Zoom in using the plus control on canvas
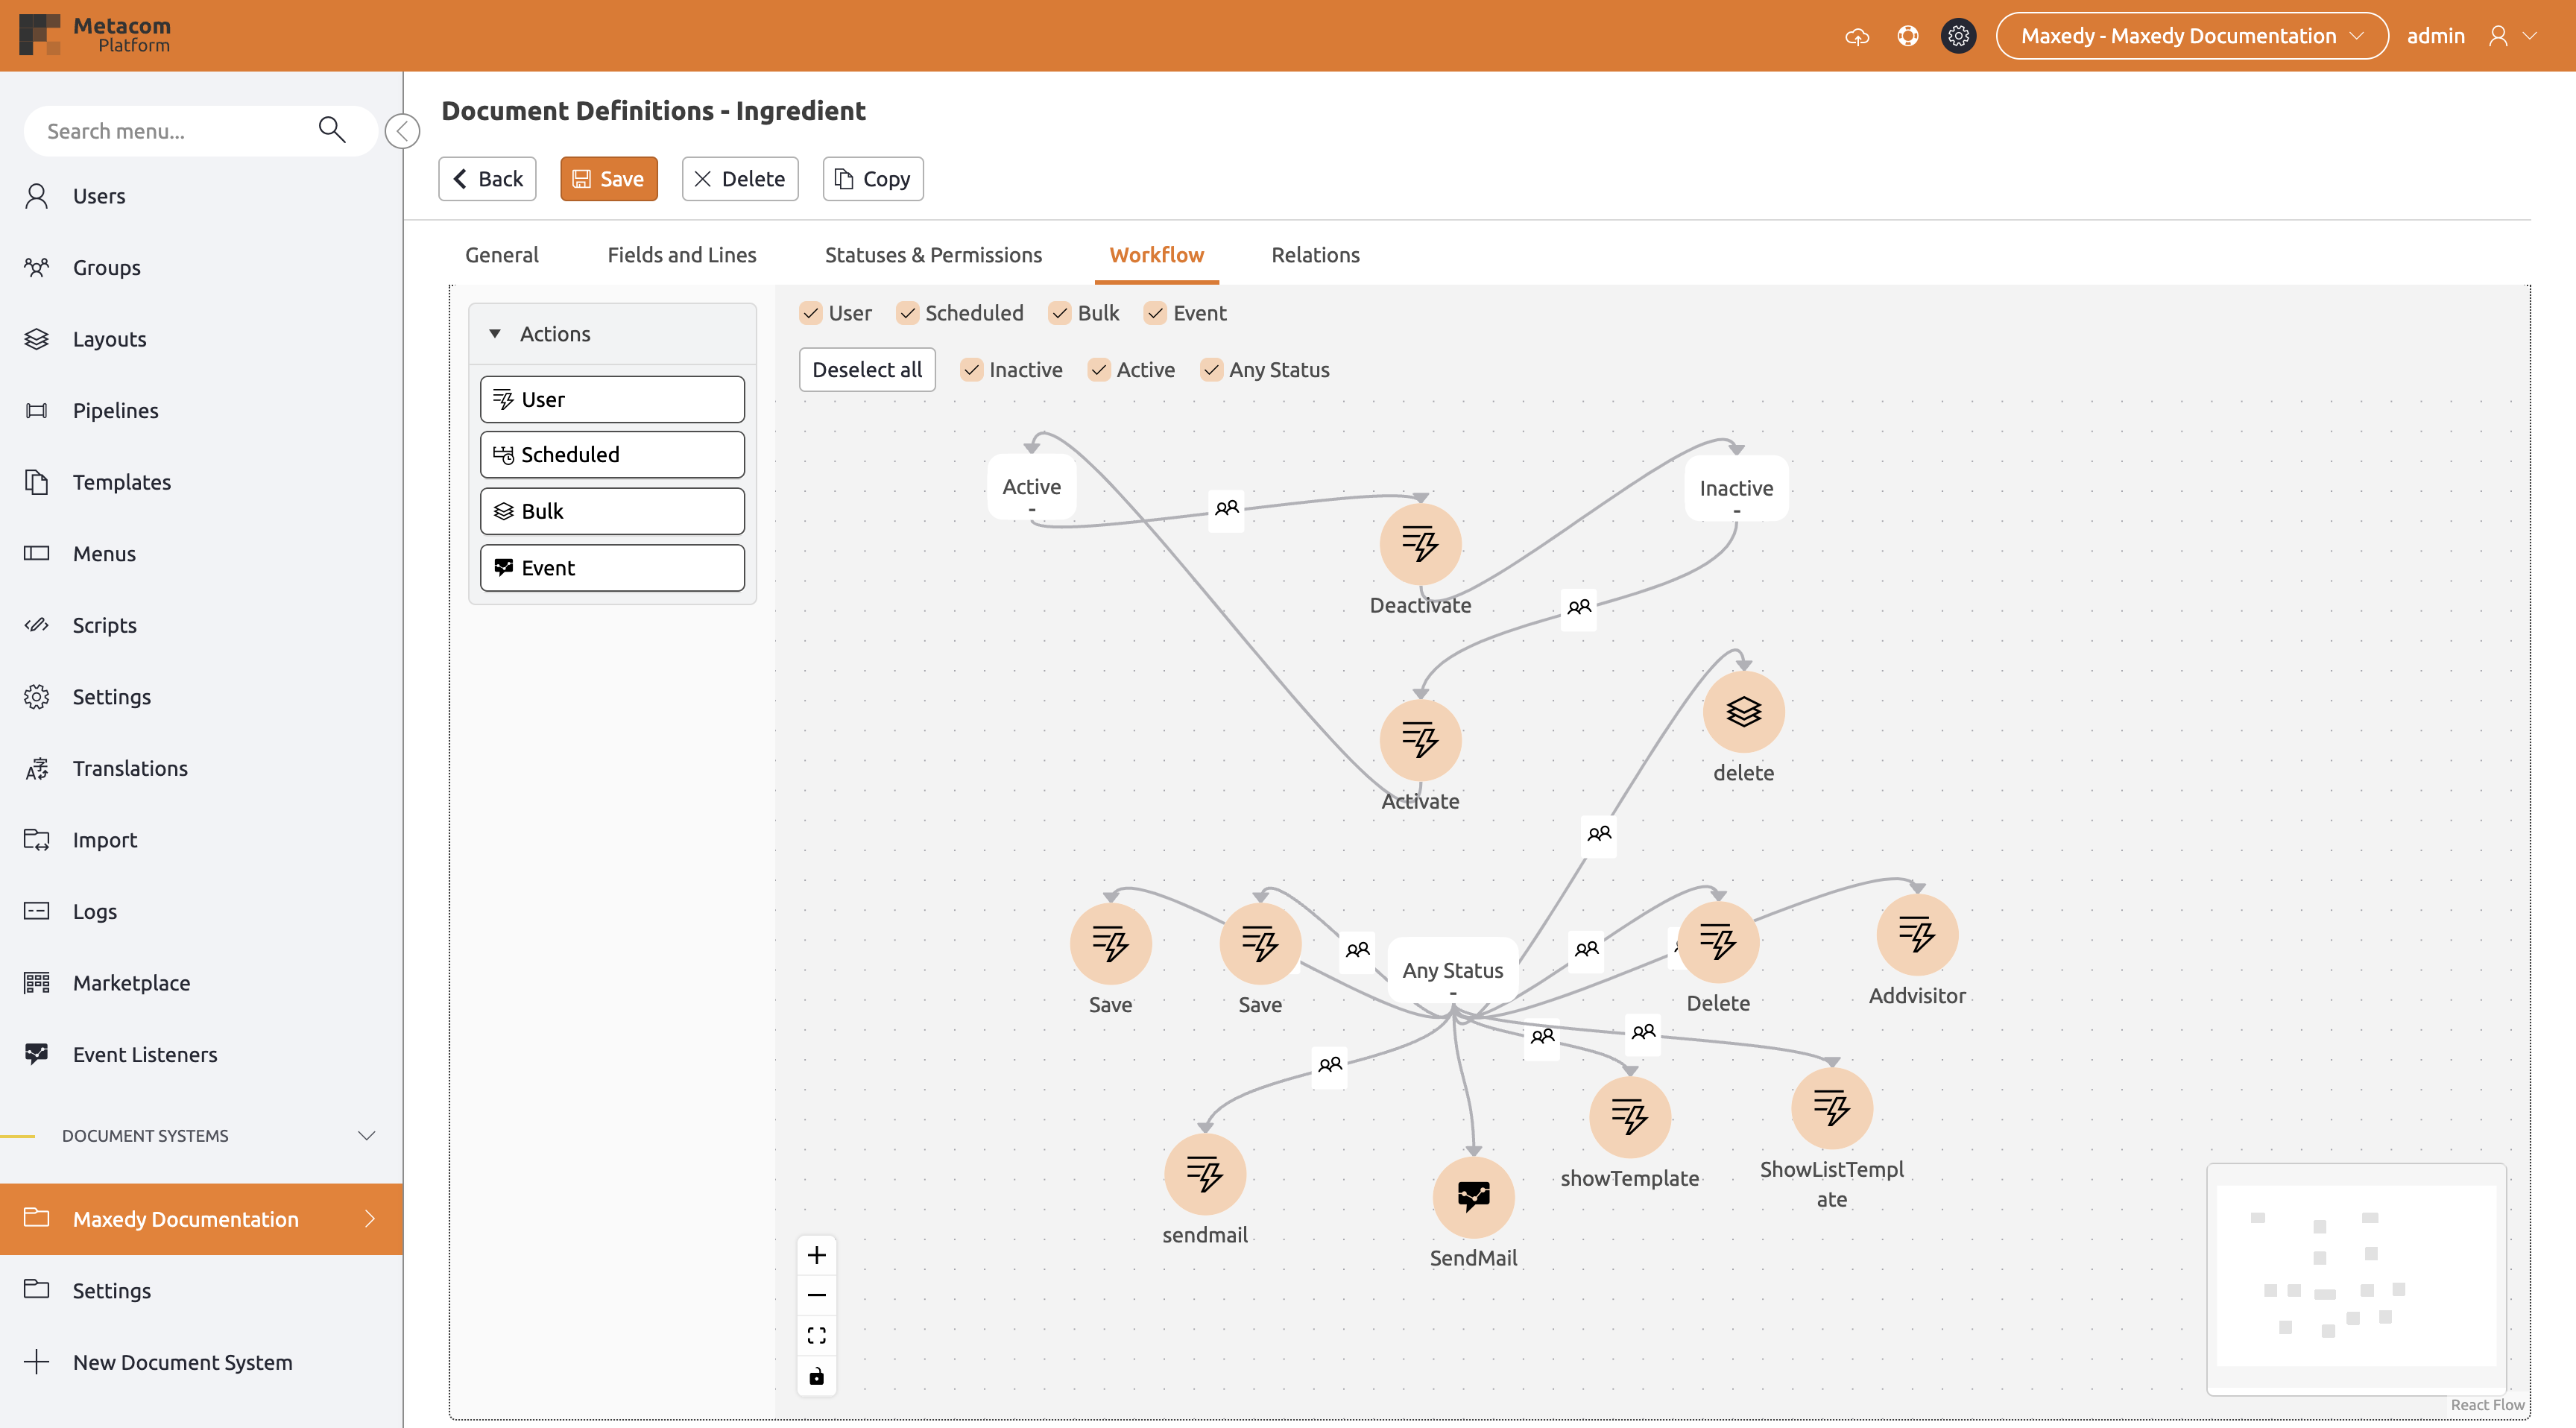Viewport: 2576px width, 1428px height. (x=816, y=1254)
